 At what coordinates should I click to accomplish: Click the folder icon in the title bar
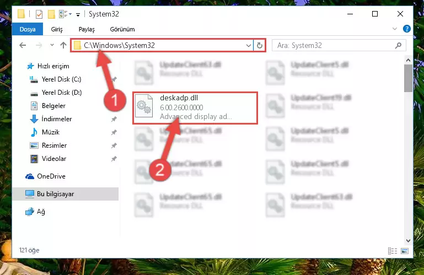[x=21, y=14]
